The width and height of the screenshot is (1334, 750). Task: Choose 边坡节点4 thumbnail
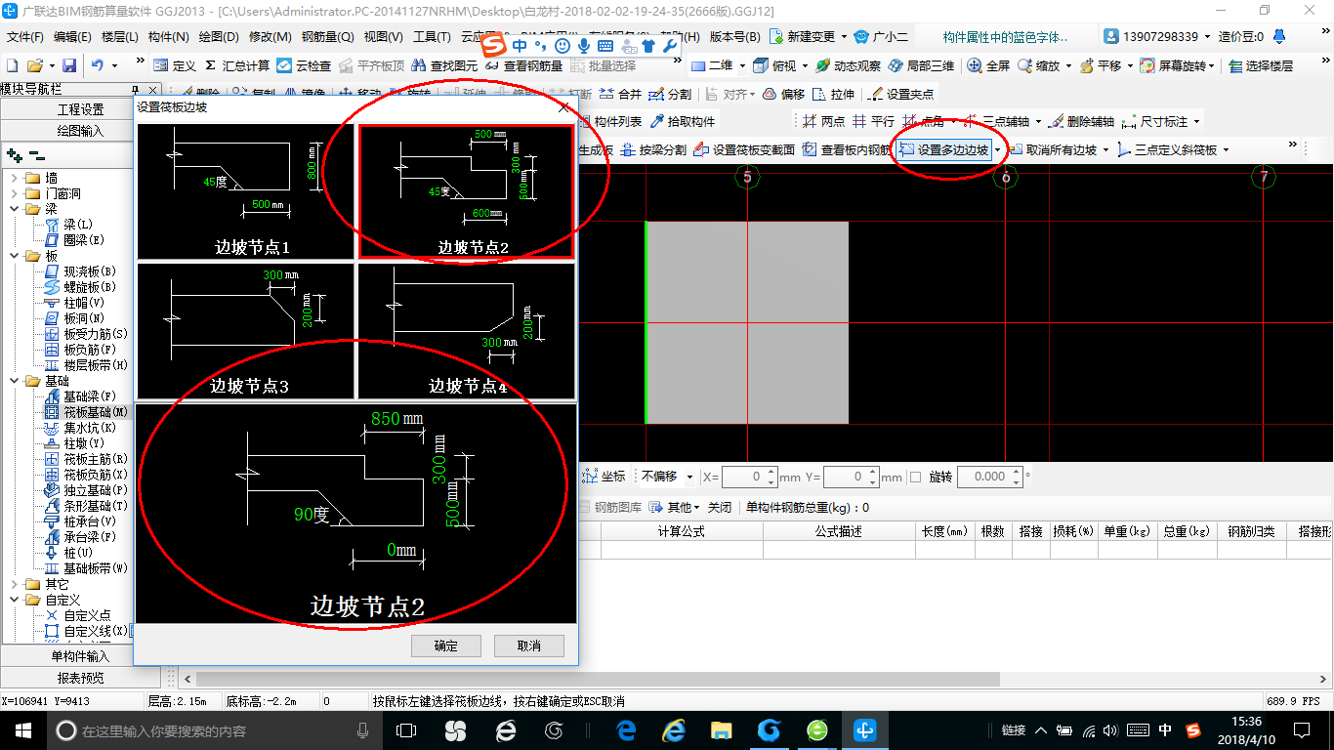[467, 331]
